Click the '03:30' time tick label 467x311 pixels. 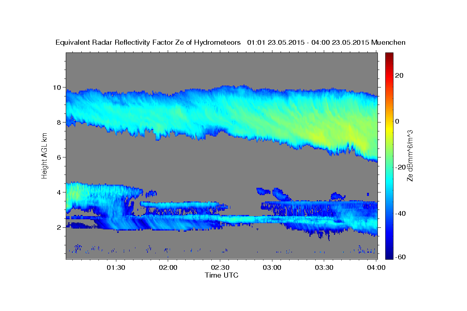point(324,267)
